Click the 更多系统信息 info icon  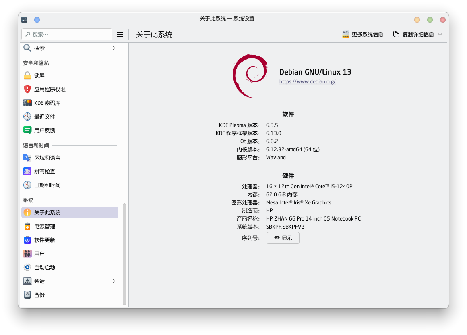[345, 34]
